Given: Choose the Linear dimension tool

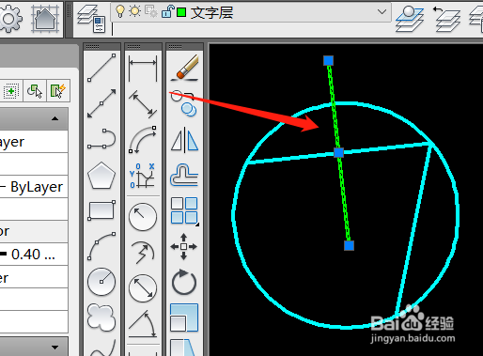Looking at the screenshot, I should (143, 69).
